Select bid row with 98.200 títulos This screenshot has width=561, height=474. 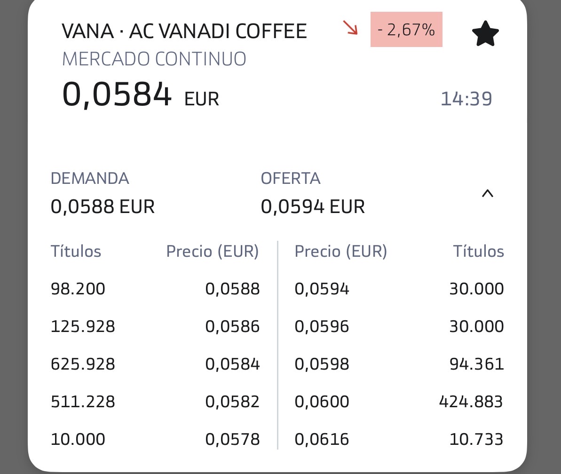click(x=155, y=289)
